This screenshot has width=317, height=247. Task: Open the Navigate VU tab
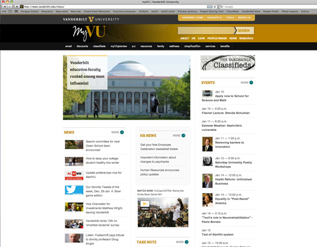[214, 18]
